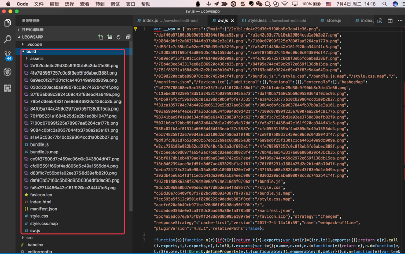The image size is (405, 254).
Task: Open the 转到 menu
Action: point(100,4)
